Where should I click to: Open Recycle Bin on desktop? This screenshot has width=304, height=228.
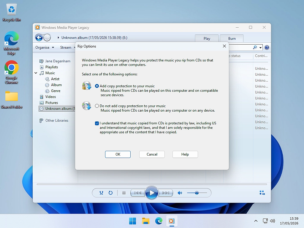(x=12, y=12)
